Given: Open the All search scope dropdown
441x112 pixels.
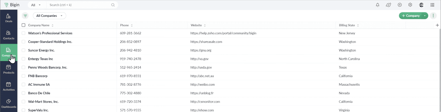Looking at the screenshot, I should coord(36,5).
